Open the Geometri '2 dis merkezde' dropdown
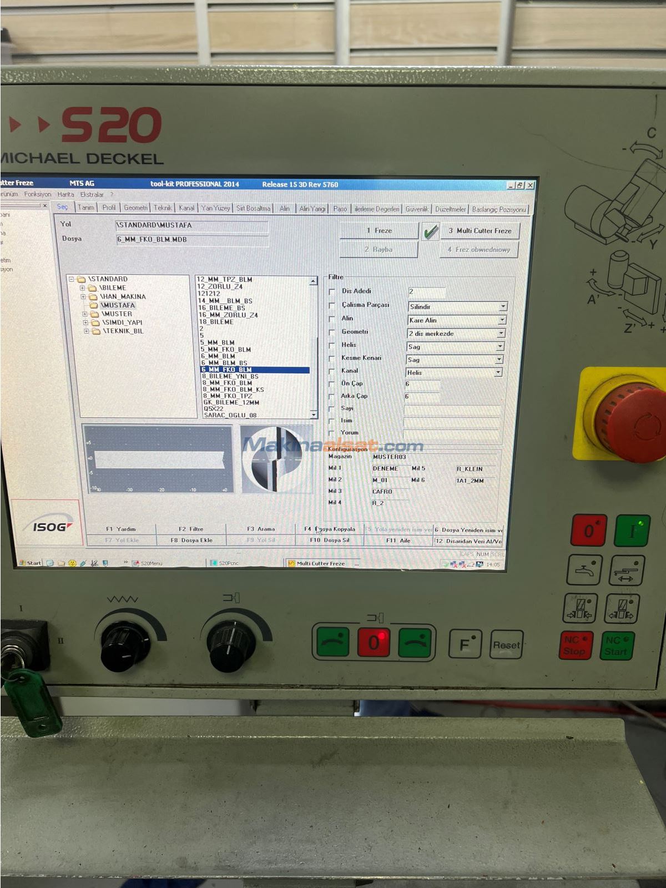 501,334
